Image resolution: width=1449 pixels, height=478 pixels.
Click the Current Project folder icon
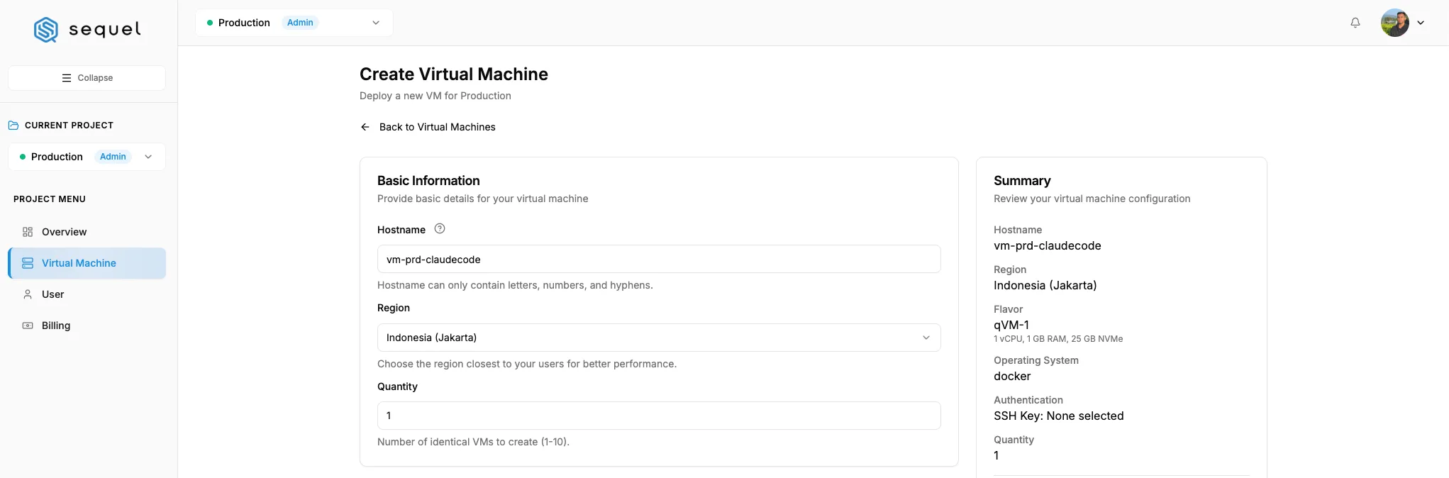point(13,126)
